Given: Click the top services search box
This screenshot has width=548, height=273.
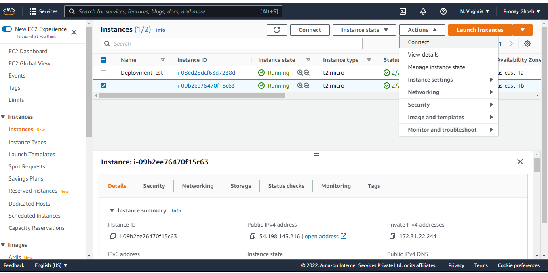Looking at the screenshot, I should tap(173, 11).
